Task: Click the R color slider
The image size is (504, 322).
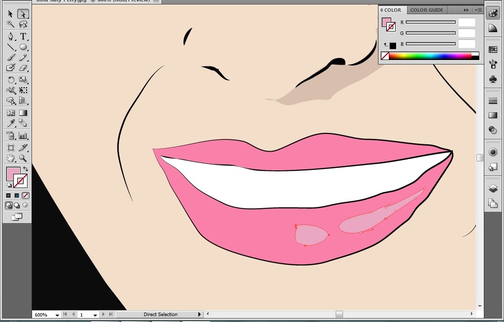Action: (x=431, y=22)
